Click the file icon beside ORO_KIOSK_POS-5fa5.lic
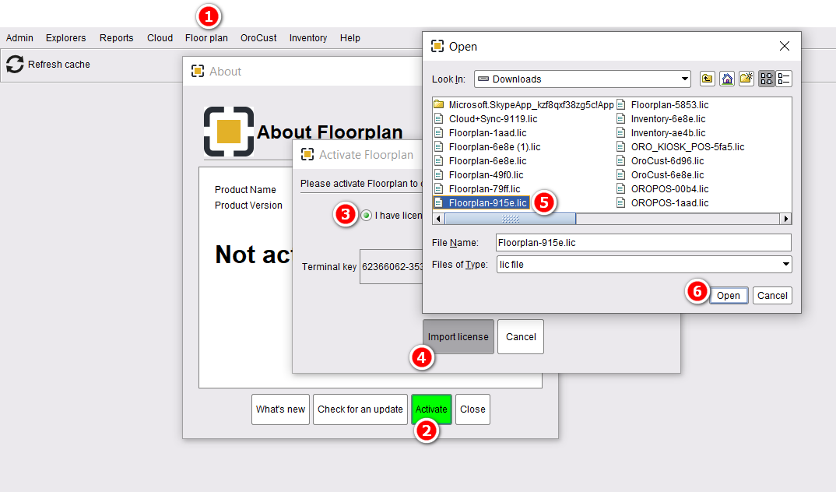 coord(621,146)
